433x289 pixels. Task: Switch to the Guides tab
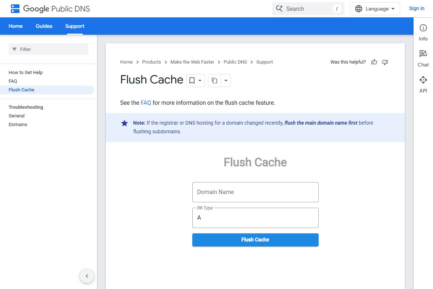(x=44, y=26)
